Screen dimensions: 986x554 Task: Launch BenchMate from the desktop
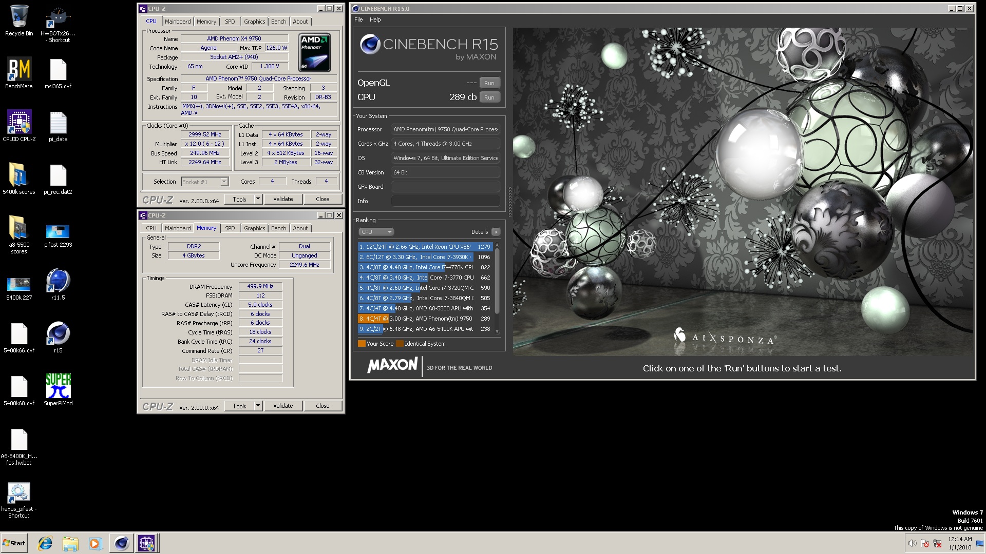coord(19,73)
